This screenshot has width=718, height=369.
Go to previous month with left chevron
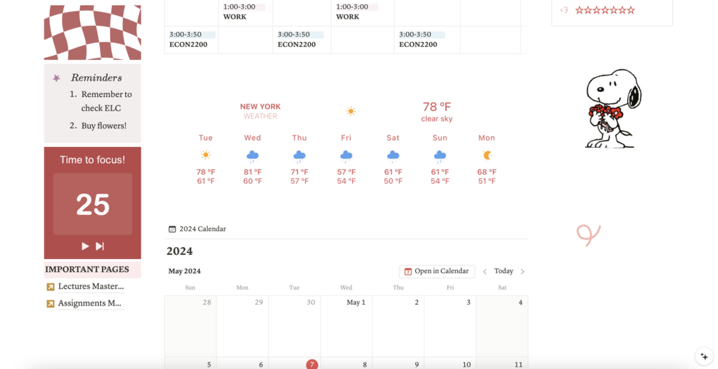click(485, 272)
